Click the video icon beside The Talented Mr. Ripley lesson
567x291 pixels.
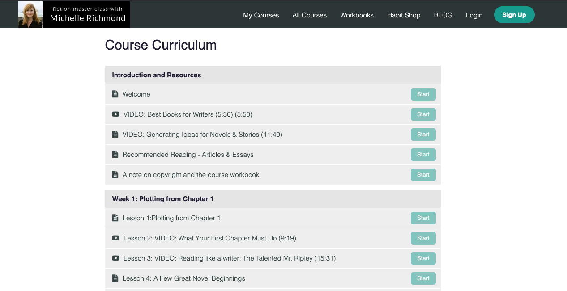[x=115, y=258]
